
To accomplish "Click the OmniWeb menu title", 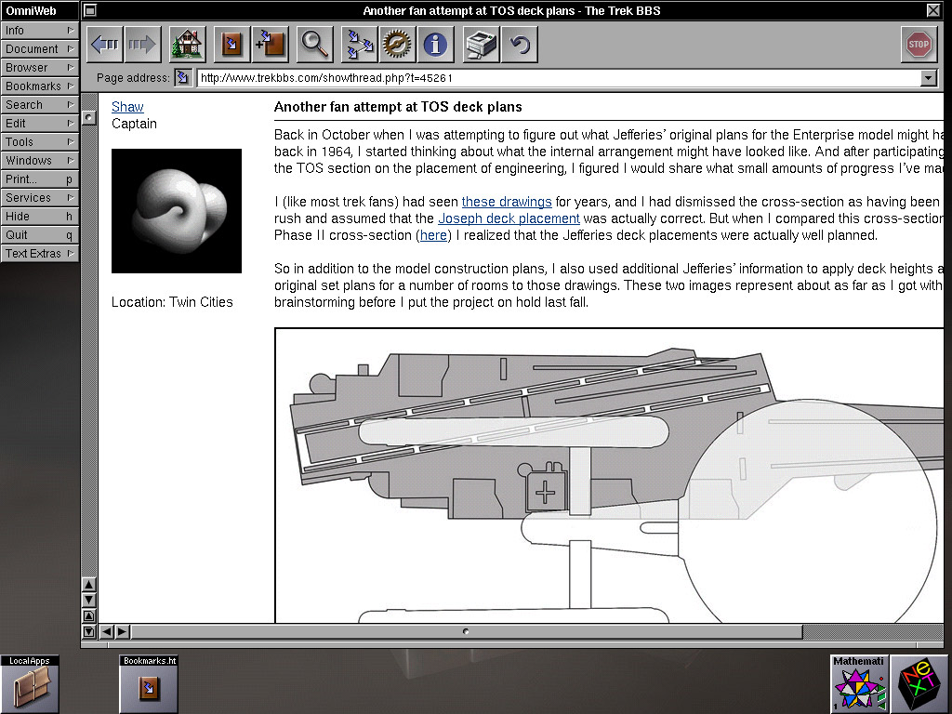I will click(39, 10).
